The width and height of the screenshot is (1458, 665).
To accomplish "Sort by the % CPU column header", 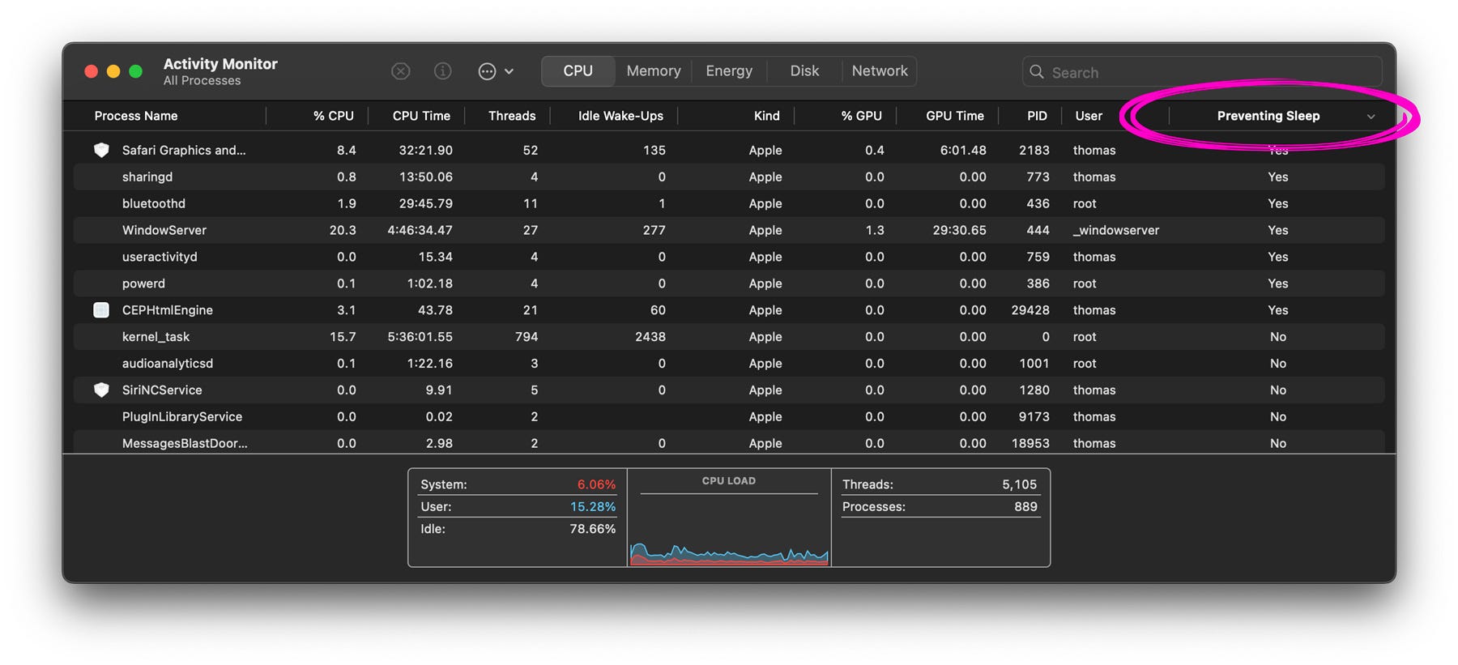I will [x=333, y=116].
